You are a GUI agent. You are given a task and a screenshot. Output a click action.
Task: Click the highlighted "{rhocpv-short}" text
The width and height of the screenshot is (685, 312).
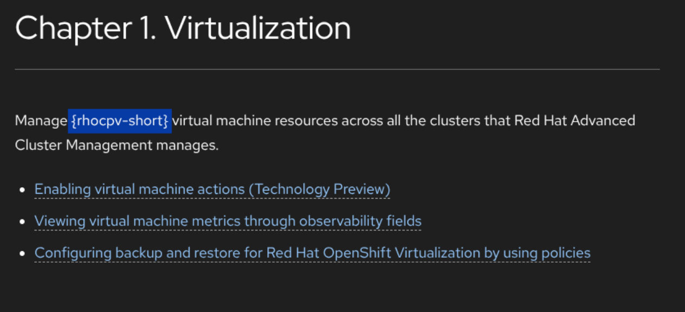click(x=120, y=120)
